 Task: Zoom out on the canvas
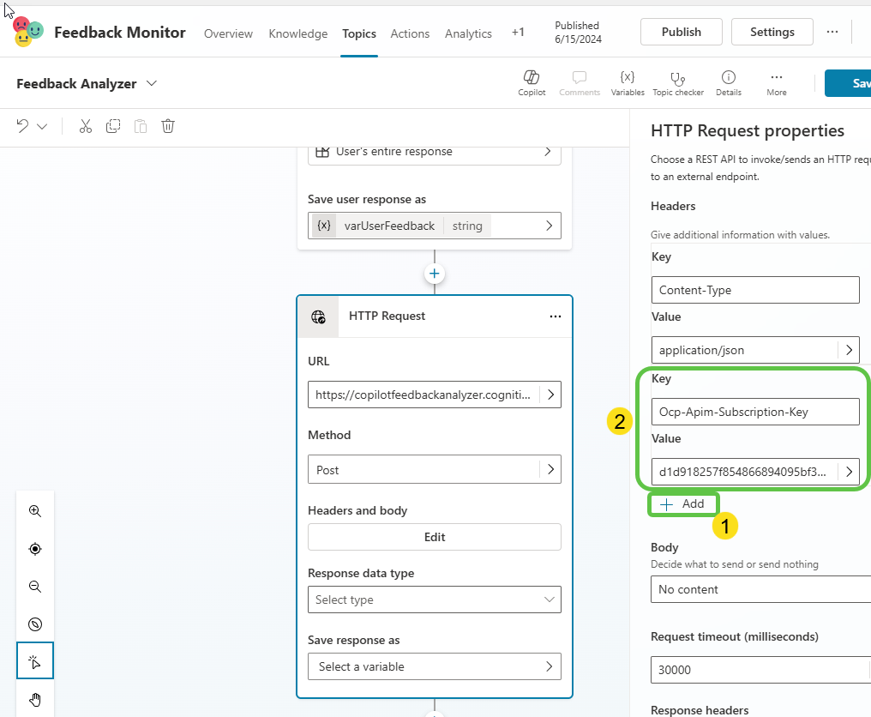(x=35, y=587)
